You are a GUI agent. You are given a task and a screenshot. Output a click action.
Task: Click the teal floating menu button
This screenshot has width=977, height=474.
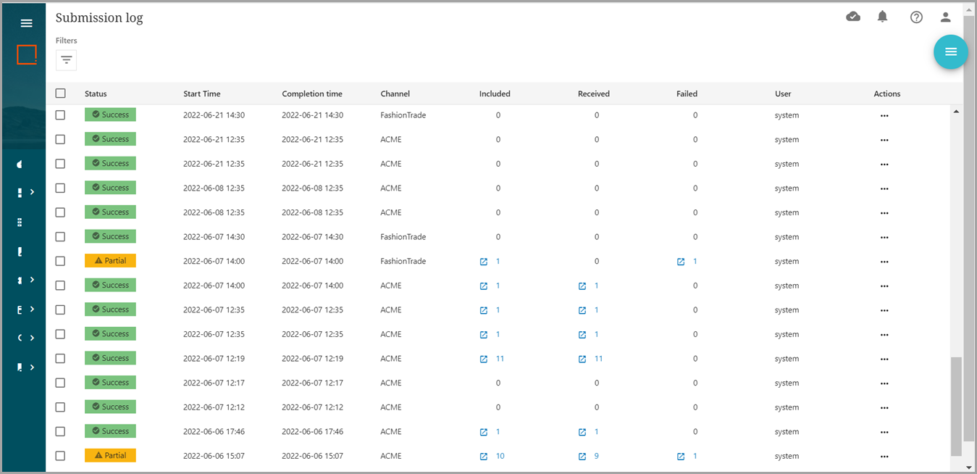click(x=950, y=52)
